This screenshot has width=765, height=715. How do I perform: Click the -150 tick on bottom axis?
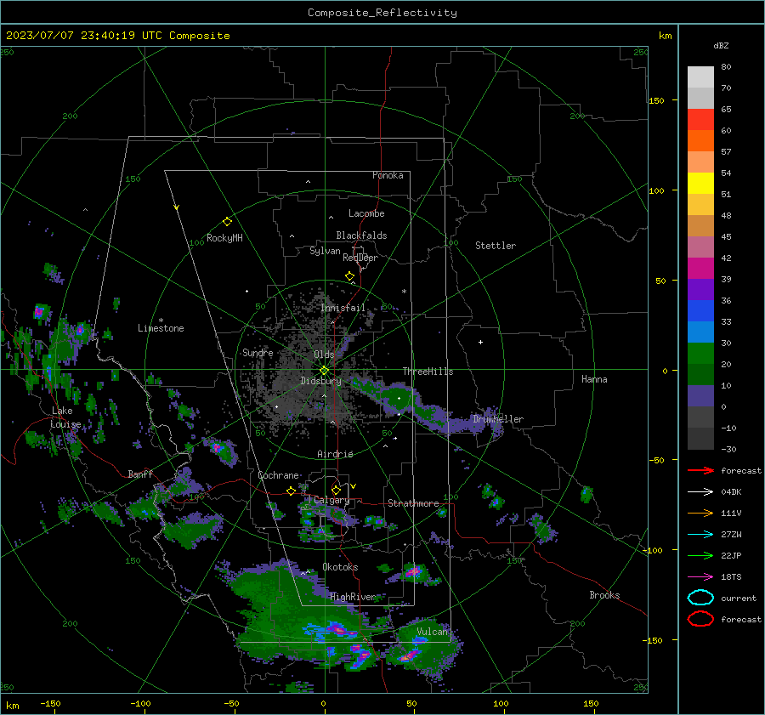(x=50, y=703)
